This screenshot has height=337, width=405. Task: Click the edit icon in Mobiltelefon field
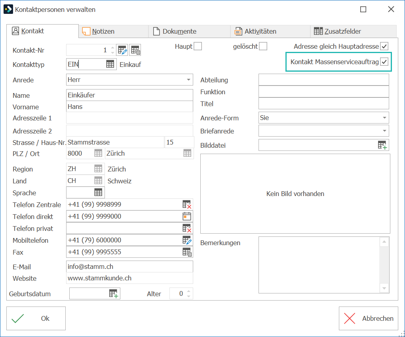click(x=187, y=240)
